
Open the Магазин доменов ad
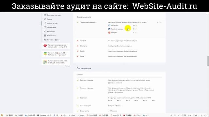tap(56, 62)
